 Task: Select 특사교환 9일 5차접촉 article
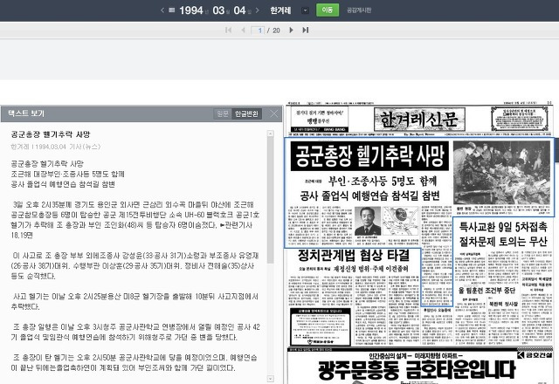(x=503, y=234)
